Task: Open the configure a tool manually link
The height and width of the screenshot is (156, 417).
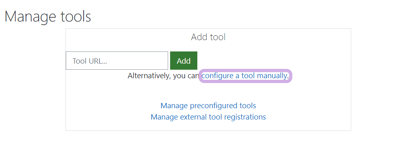Action: click(244, 76)
